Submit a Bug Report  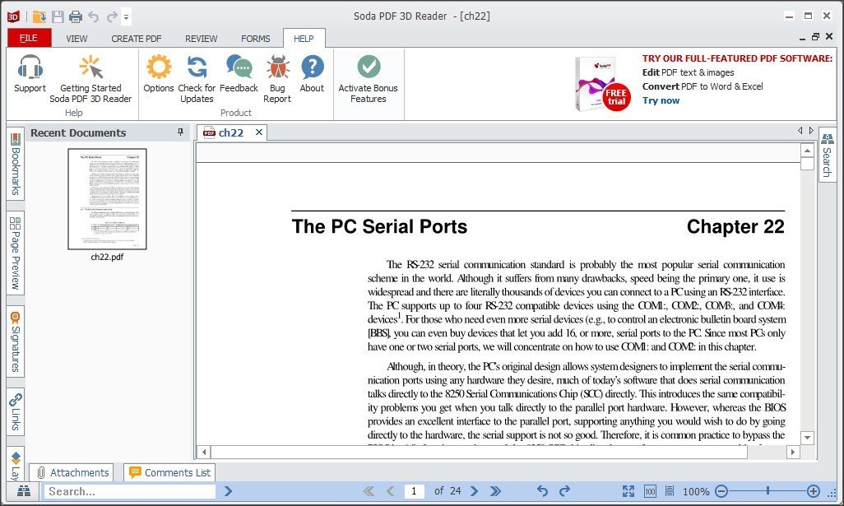pyautogui.click(x=276, y=78)
